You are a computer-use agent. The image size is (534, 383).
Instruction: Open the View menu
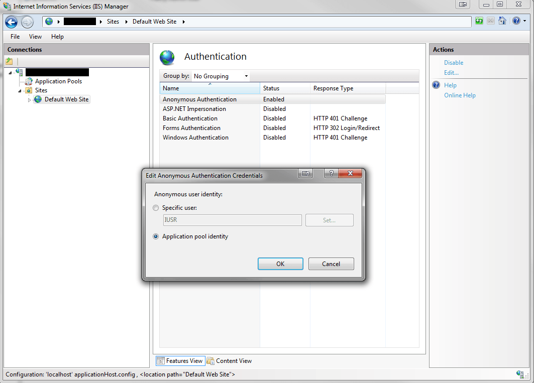[x=35, y=37]
